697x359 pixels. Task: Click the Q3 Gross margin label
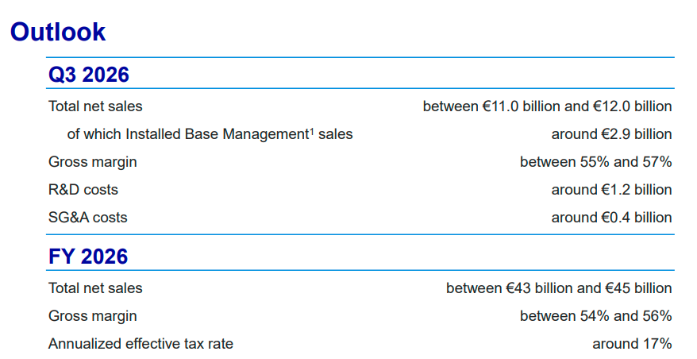(x=92, y=162)
